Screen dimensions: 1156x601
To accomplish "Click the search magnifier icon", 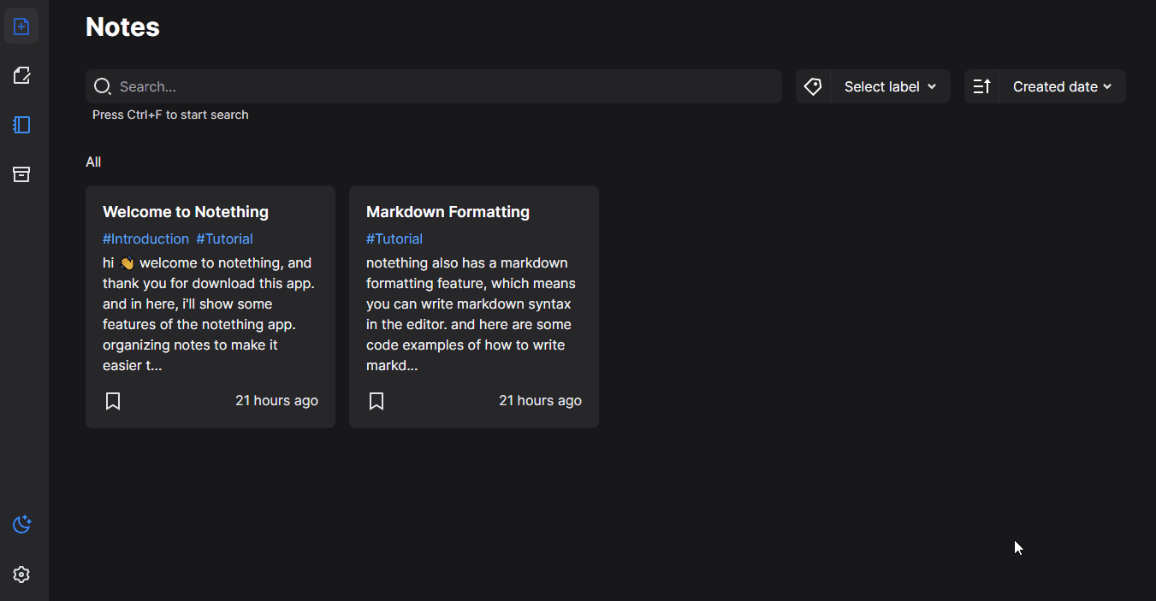I will 103,86.
